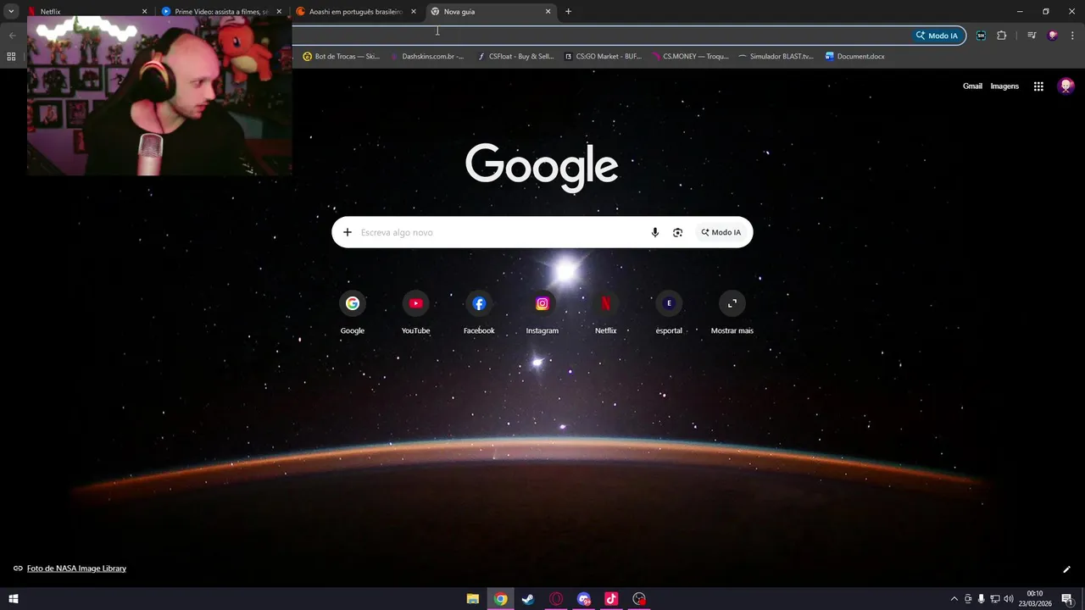Open the CS:GO Market BUFF bookmark
The width and height of the screenshot is (1085, 610).
603,57
